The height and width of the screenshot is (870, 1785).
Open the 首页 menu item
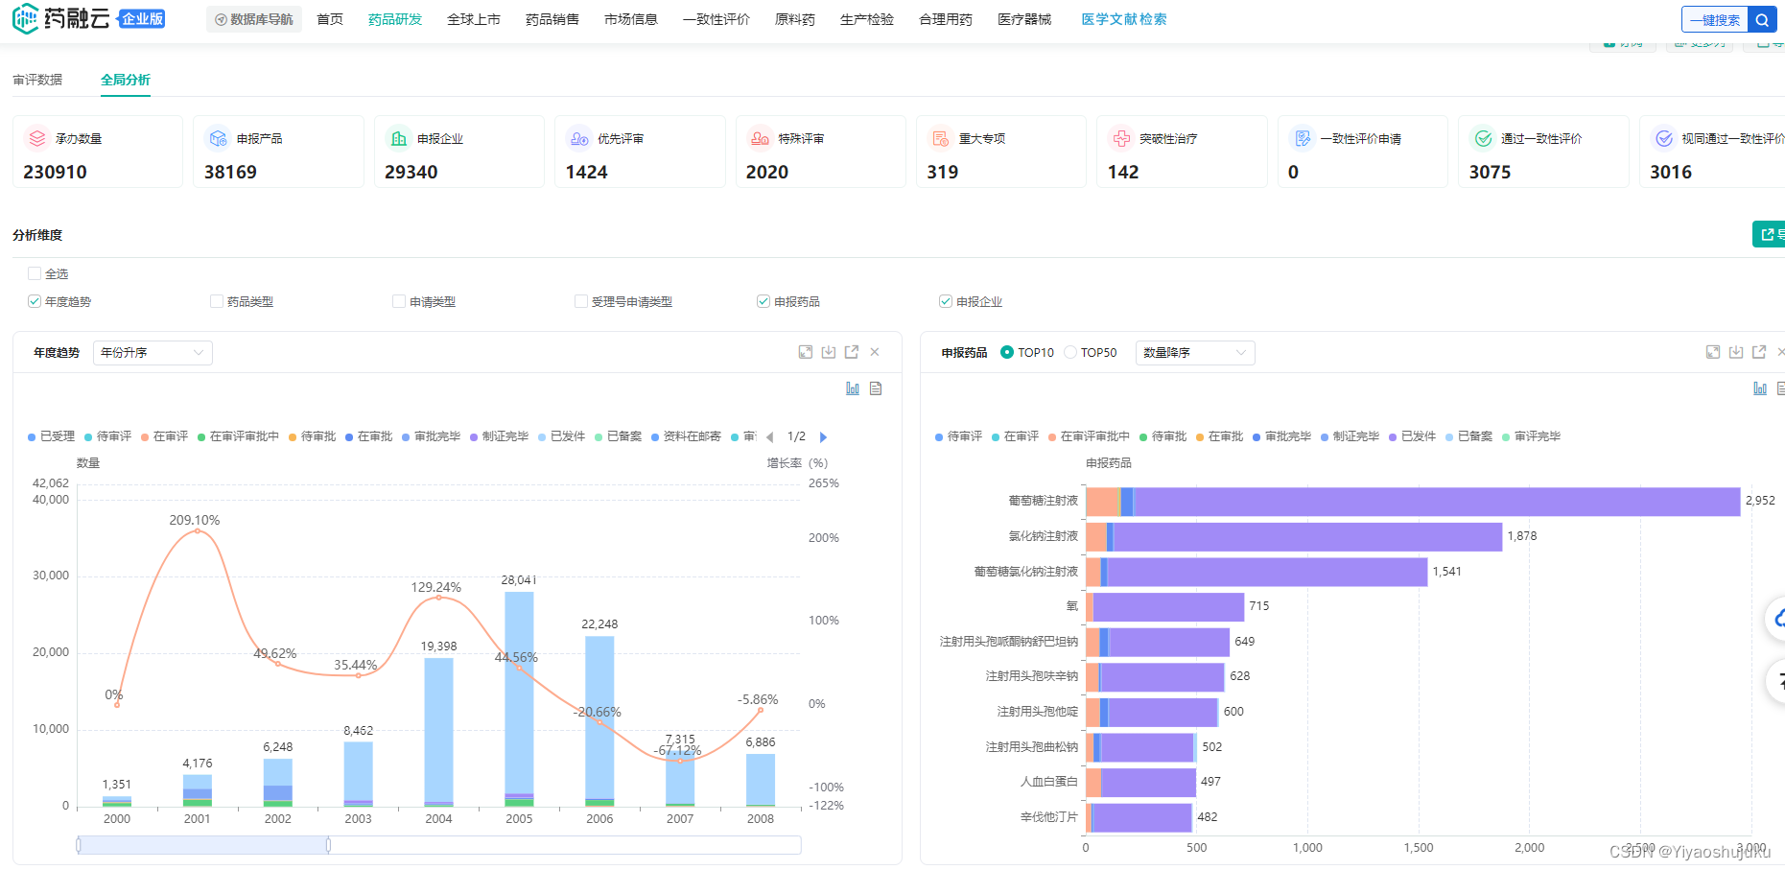pyautogui.click(x=330, y=19)
